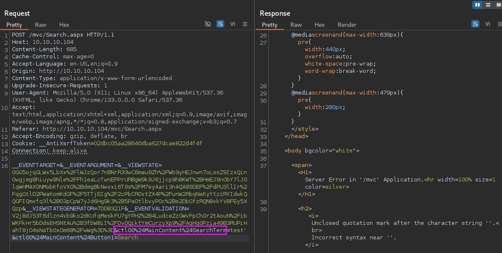Click the closing </i> tag

(312, 244)
